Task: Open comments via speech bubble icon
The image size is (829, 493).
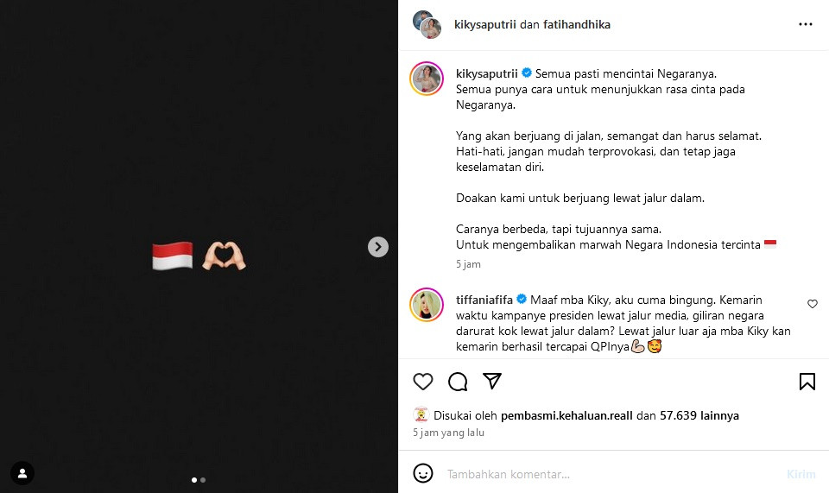Action: tap(458, 382)
